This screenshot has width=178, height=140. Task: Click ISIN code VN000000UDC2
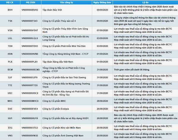(30, 93)
